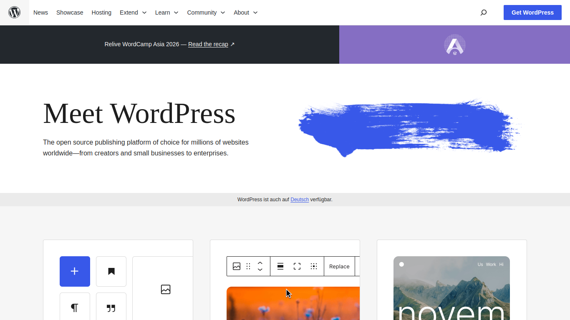Click the align icon in block toolbar
The image size is (570, 320).
[x=280, y=266]
